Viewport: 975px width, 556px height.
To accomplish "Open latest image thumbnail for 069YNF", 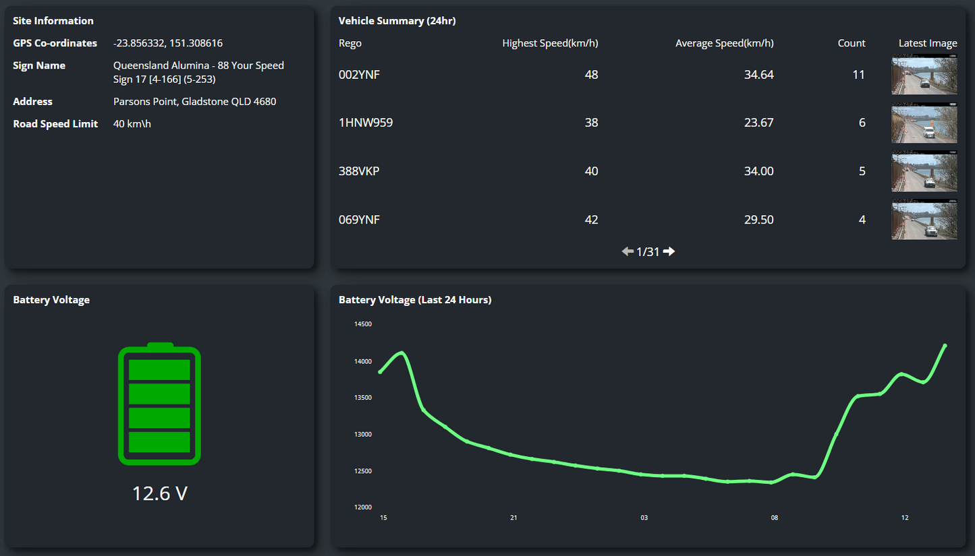I will click(924, 220).
